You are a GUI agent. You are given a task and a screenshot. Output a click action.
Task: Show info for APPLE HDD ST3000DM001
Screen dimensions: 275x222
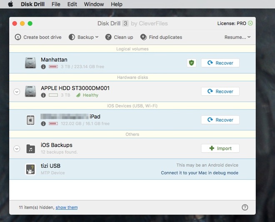(43, 95)
